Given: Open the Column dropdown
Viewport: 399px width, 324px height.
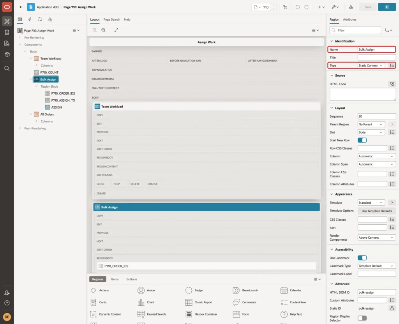Looking at the screenshot, I should [x=376, y=156].
